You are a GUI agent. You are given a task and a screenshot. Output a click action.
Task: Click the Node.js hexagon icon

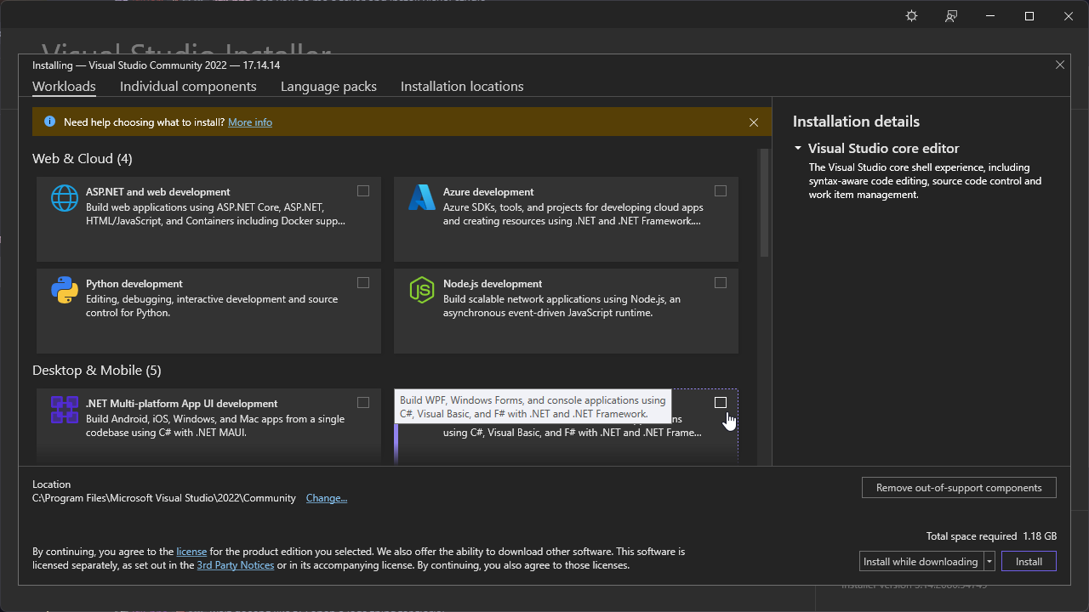click(x=422, y=290)
